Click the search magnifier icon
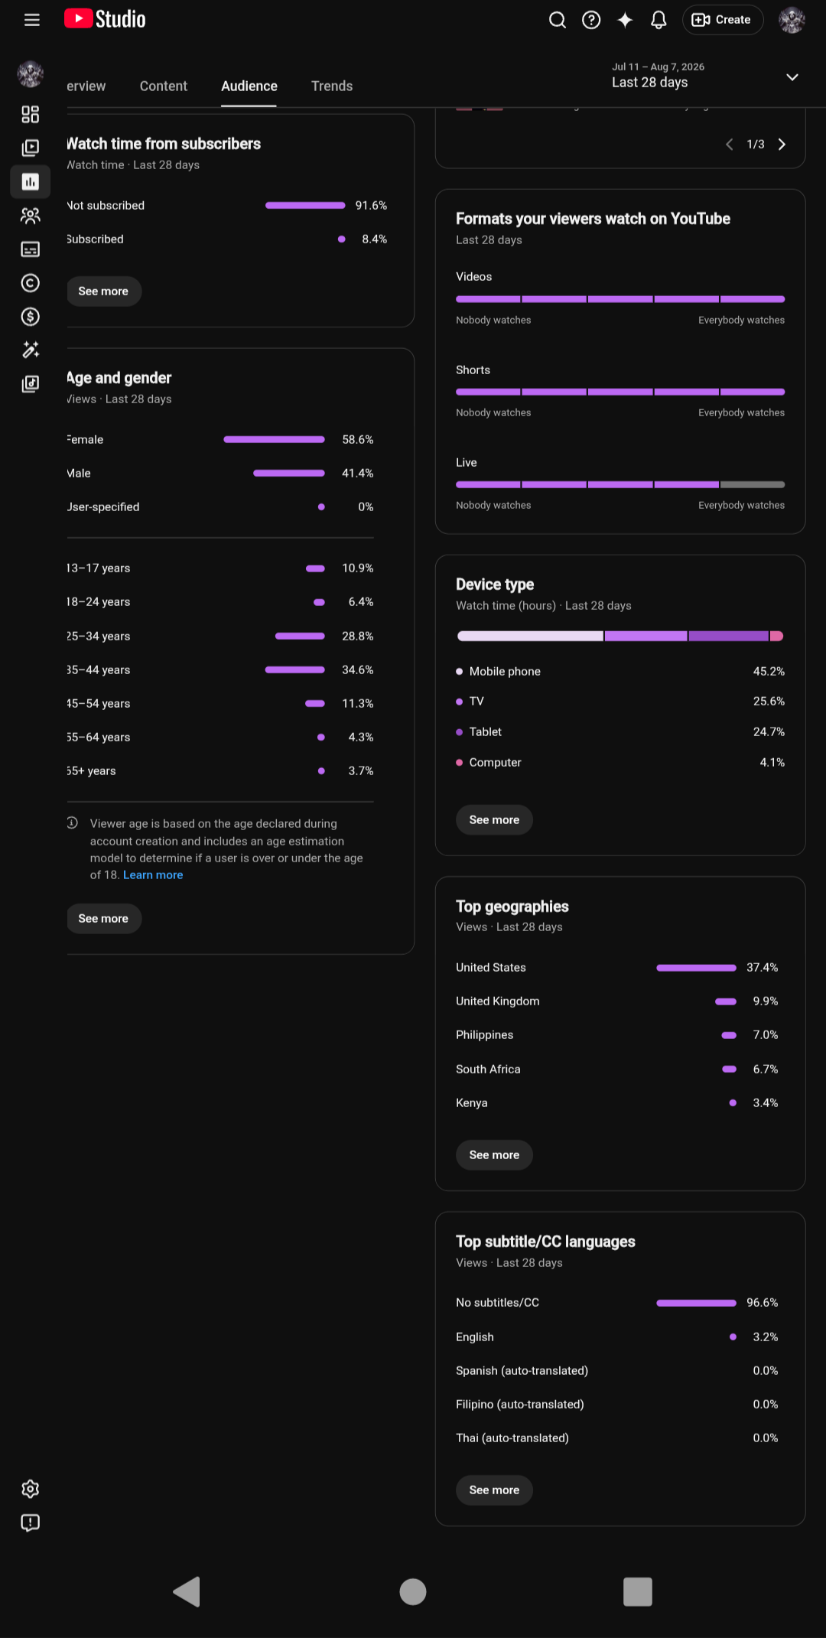826x1638 pixels. coord(558,20)
